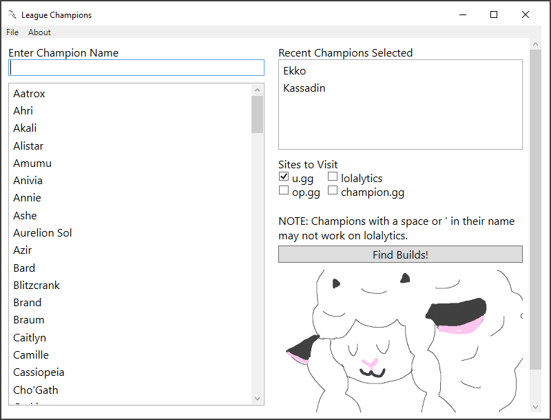This screenshot has width=551, height=420.
Task: Enable the lolalytics checkbox
Action: 333,177
